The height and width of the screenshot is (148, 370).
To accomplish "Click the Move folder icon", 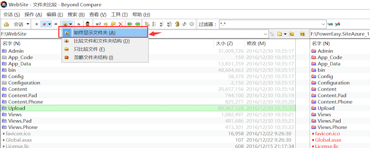I will (113, 24).
